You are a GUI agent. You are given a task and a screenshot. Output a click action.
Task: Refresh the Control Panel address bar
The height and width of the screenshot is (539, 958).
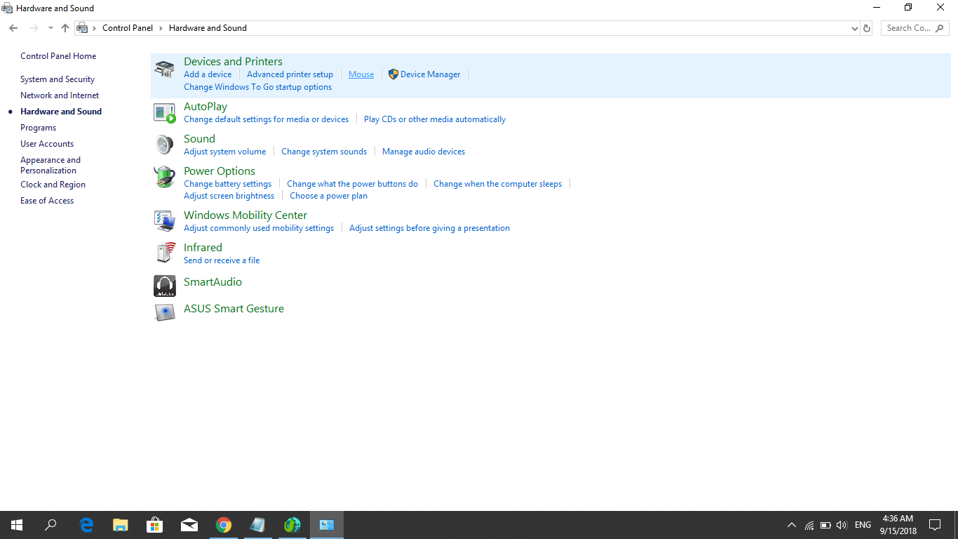click(867, 28)
